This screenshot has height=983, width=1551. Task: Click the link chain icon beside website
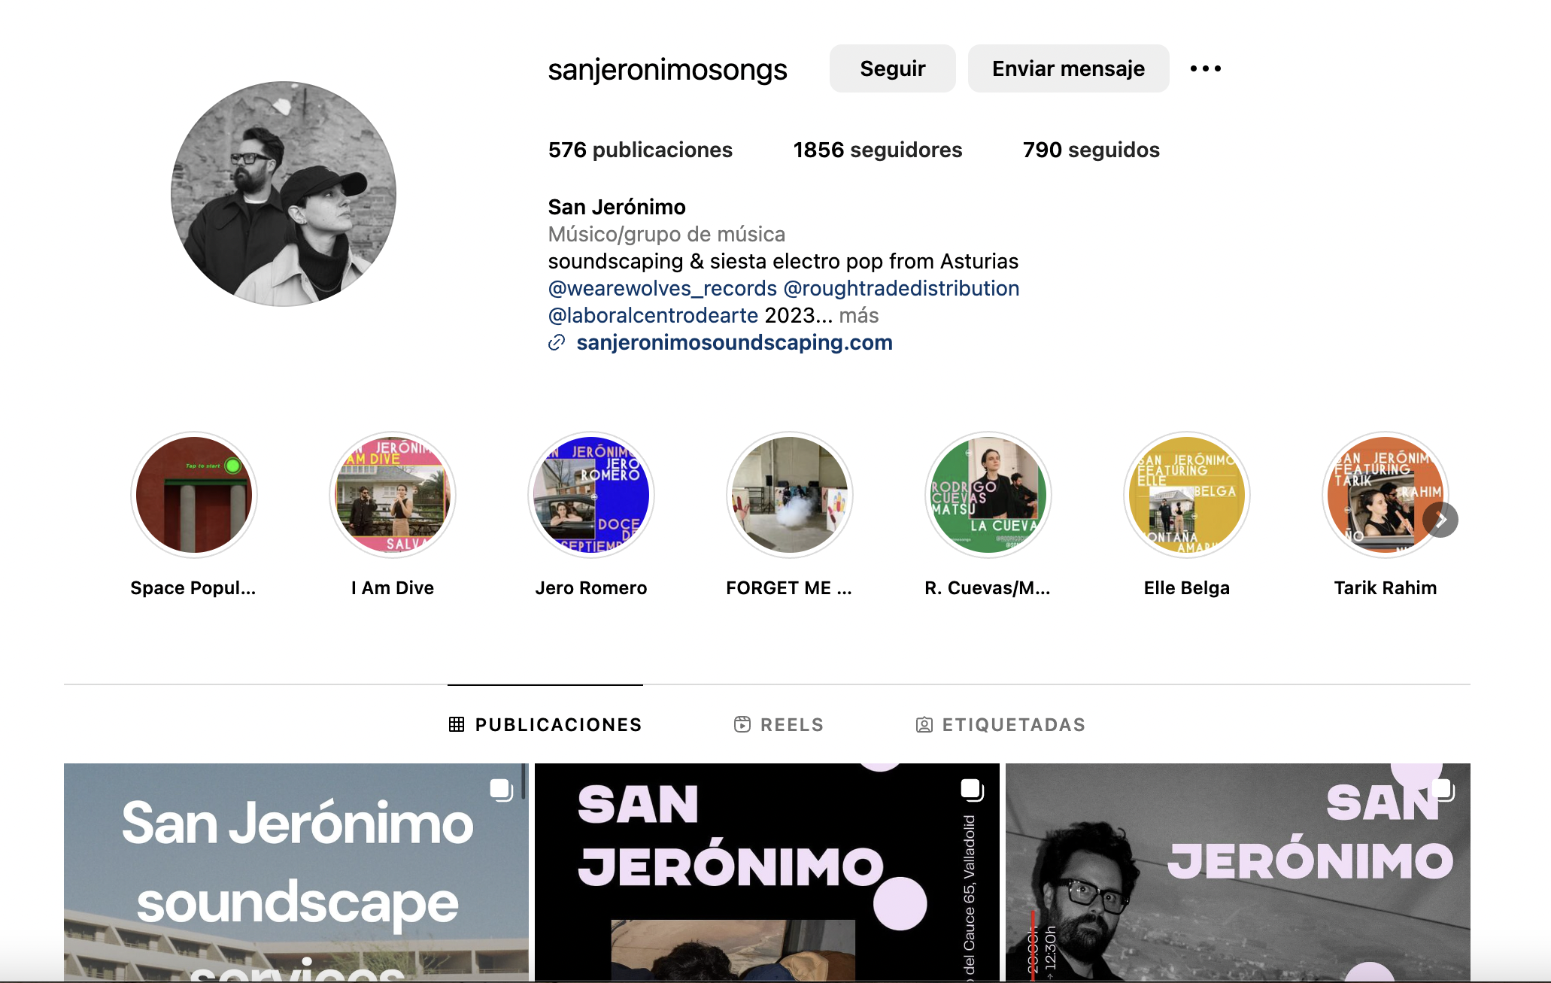tap(557, 343)
